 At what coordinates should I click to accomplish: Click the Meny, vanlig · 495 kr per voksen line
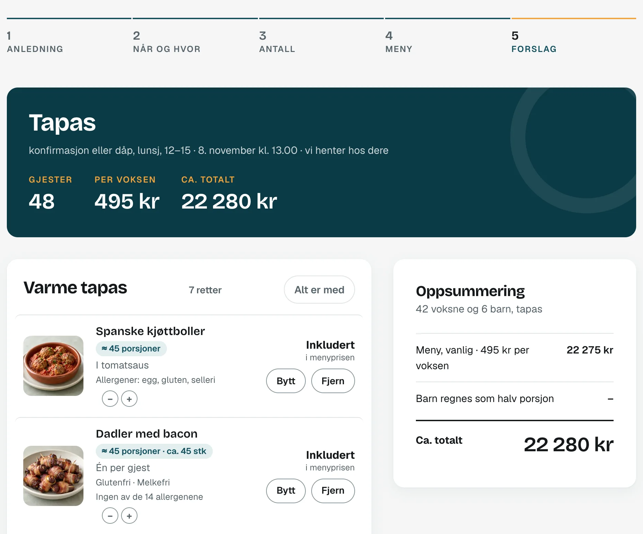click(x=472, y=358)
